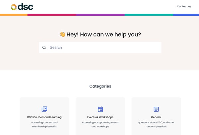Click the orange segment of color bar
199x135 pixels.
[14, 15]
